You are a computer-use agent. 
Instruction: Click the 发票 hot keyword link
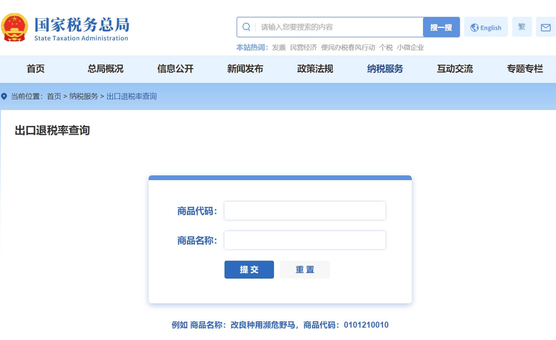coord(279,47)
